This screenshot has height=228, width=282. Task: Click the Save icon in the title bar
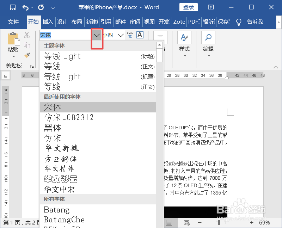click(x=13, y=7)
